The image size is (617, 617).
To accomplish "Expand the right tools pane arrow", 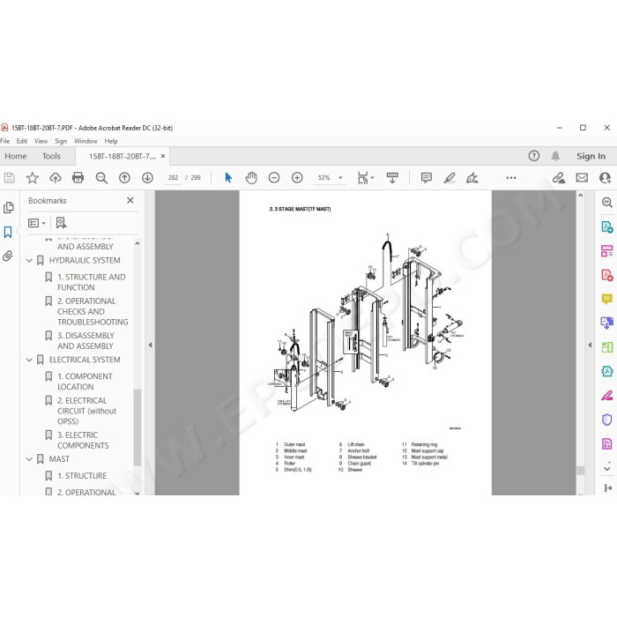I will pos(590,345).
